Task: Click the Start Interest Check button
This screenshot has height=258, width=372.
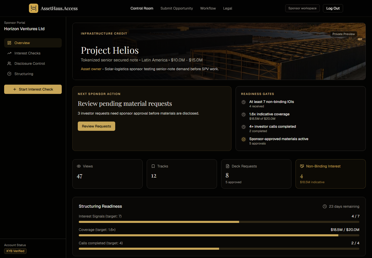Action: point(33,89)
